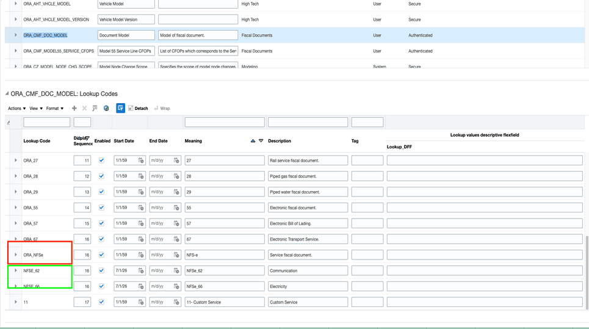589x329 pixels.
Task: Click the Start Date column header
Action: click(x=124, y=141)
